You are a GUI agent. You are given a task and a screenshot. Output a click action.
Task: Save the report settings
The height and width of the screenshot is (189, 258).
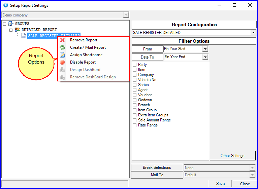point(220,184)
